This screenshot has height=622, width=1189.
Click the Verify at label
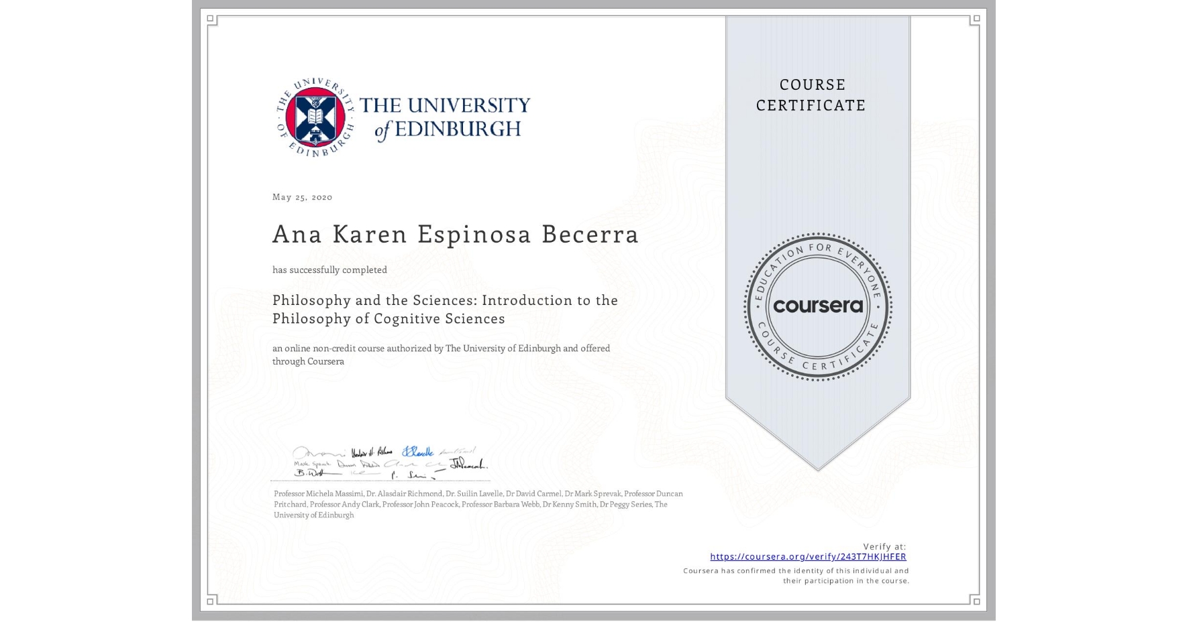[x=884, y=546]
